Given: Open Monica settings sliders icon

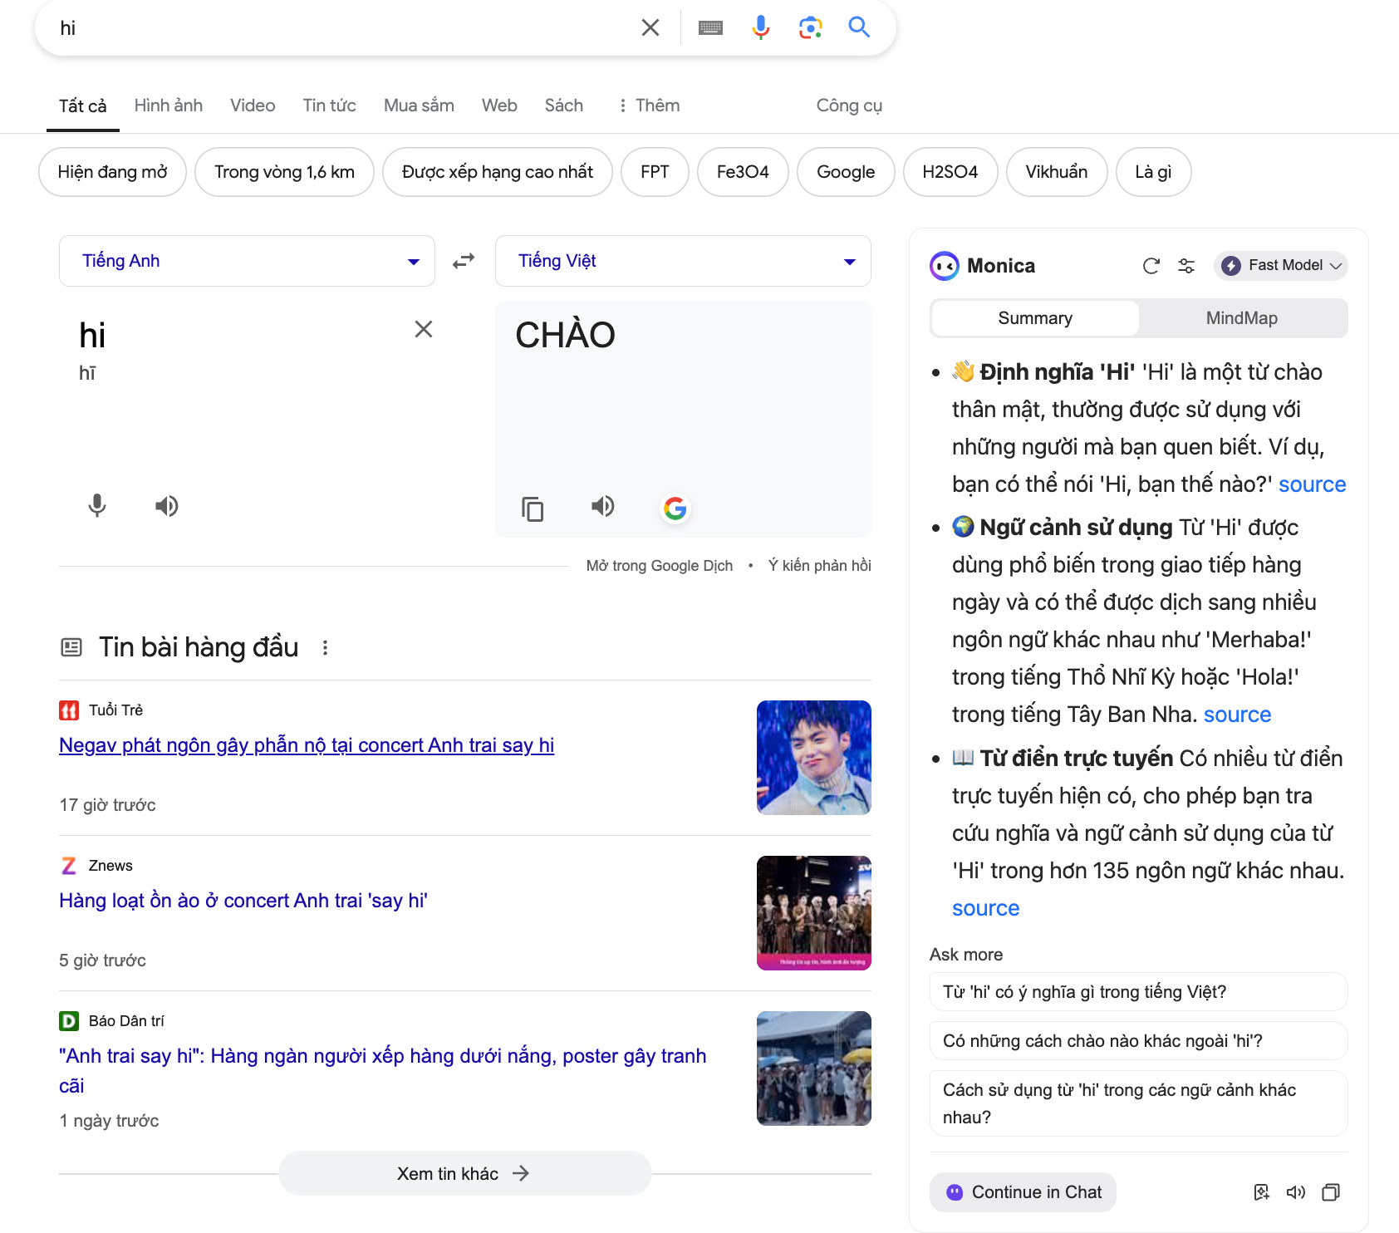Looking at the screenshot, I should click(x=1186, y=266).
